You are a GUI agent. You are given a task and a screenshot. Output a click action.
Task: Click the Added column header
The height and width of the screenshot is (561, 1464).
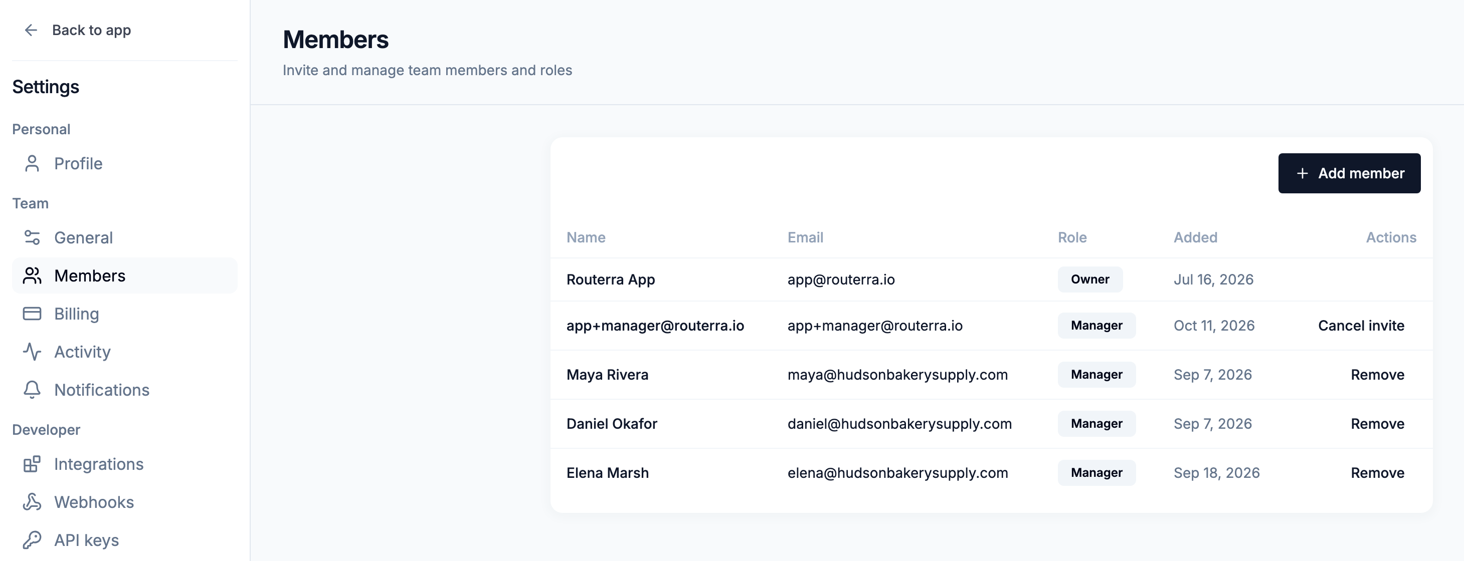(1196, 237)
